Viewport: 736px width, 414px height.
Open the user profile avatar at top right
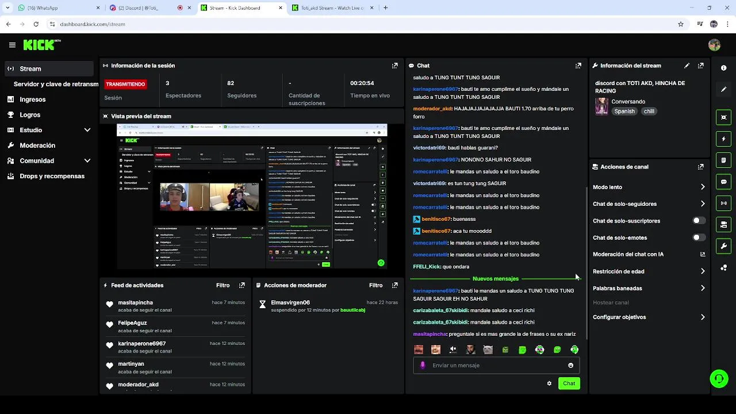[x=714, y=45]
